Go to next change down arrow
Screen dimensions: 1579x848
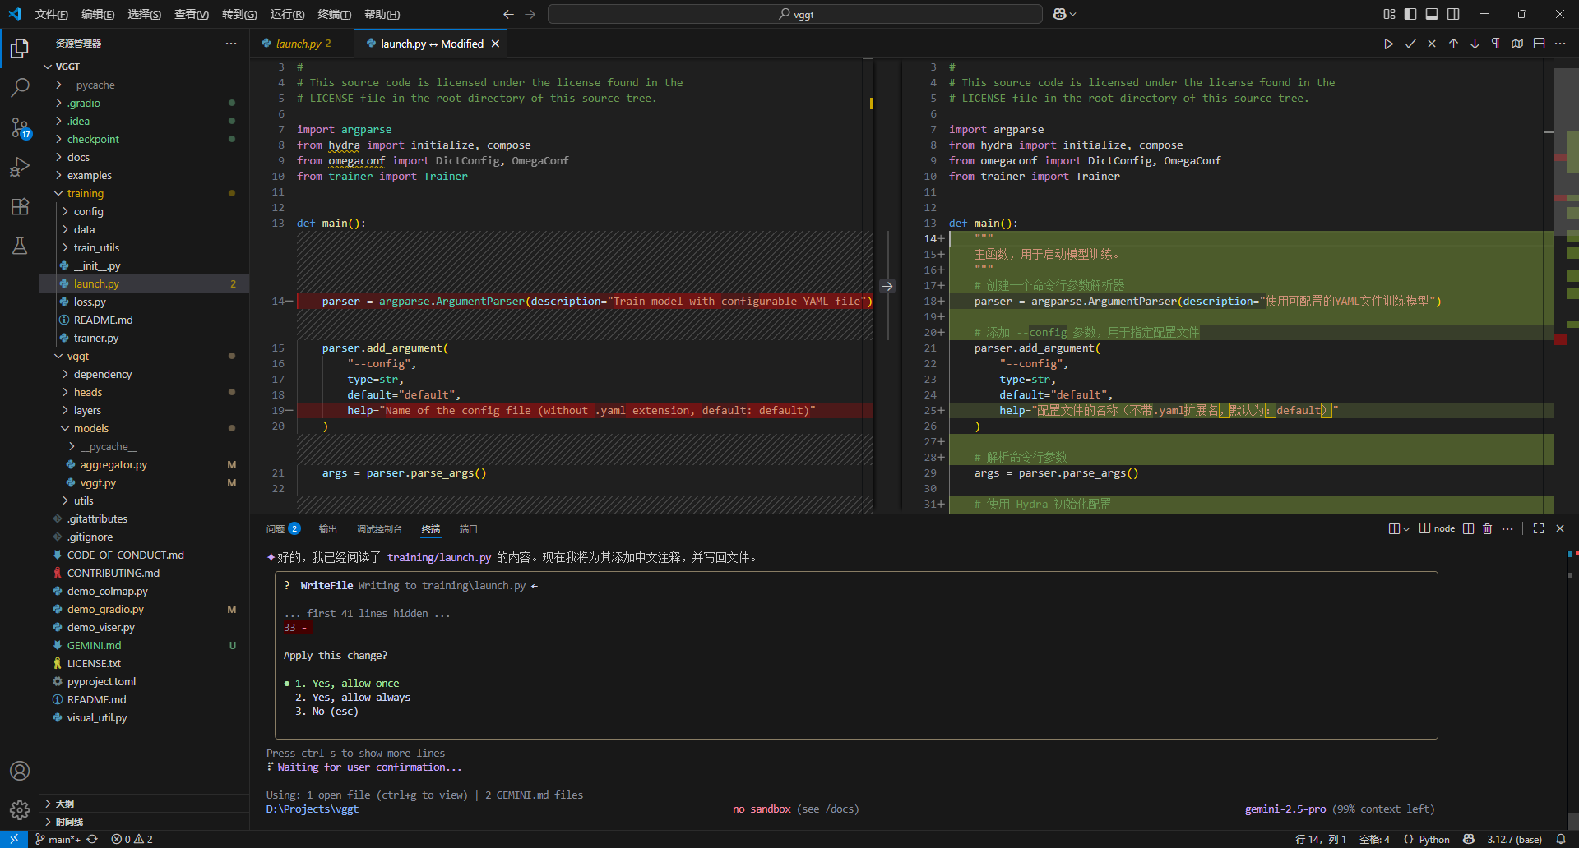(x=1475, y=44)
